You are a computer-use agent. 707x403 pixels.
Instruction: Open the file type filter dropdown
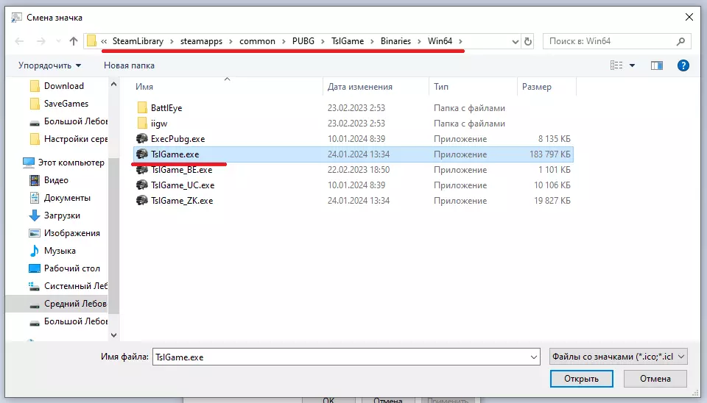618,357
